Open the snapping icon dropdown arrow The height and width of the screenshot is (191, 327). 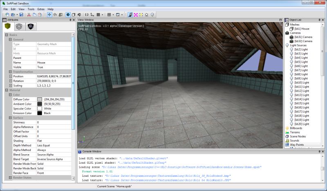[x=113, y=15]
